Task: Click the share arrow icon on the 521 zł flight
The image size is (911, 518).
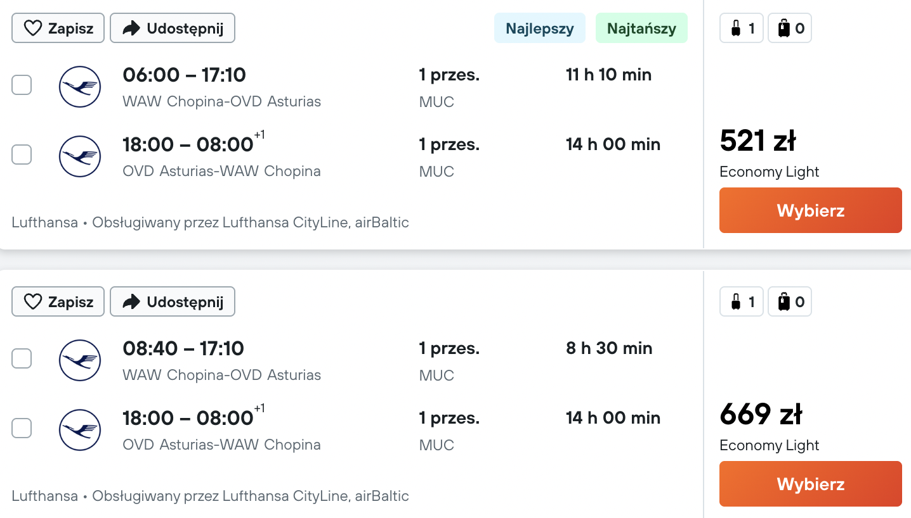Action: [x=131, y=28]
